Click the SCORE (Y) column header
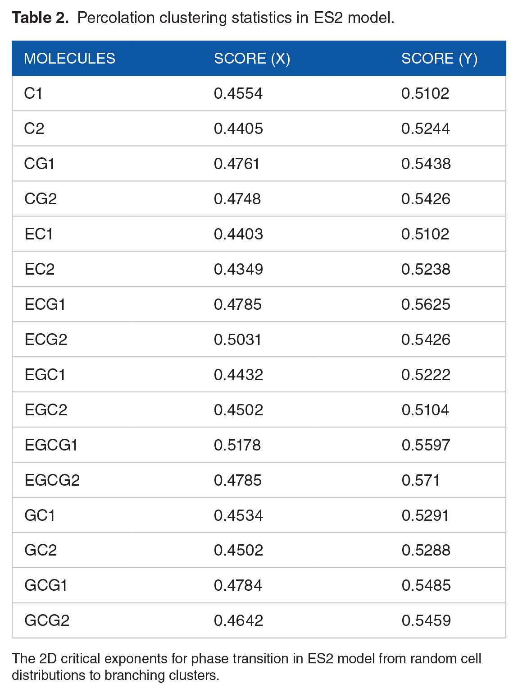Image resolution: width=518 pixels, height=694 pixels. point(439,59)
